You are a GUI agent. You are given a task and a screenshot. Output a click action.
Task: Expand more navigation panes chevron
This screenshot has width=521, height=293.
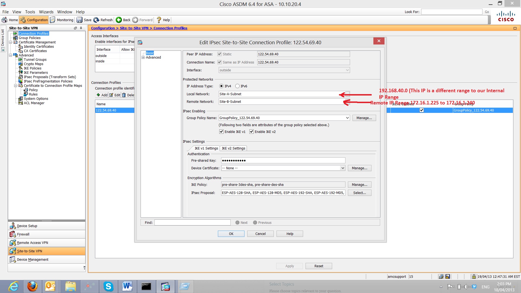pos(84,267)
